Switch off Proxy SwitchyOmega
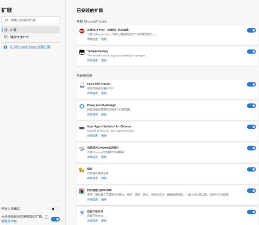 (251, 105)
